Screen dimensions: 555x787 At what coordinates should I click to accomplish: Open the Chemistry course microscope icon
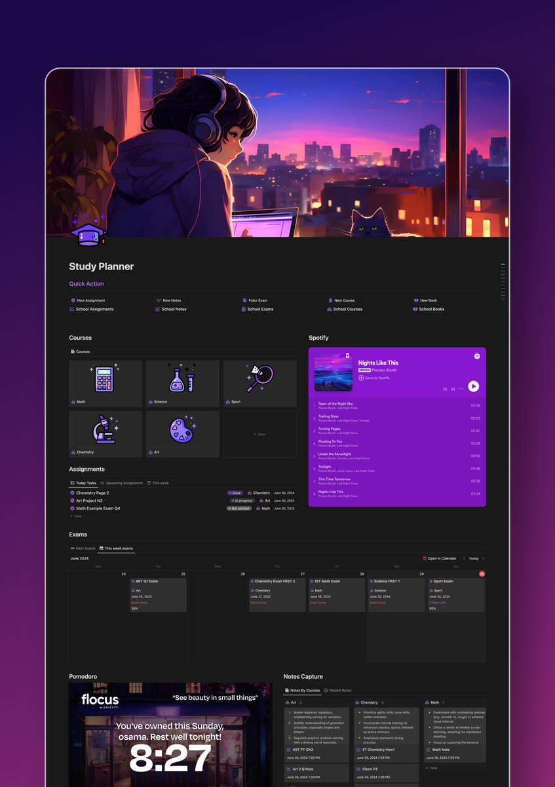pos(105,429)
